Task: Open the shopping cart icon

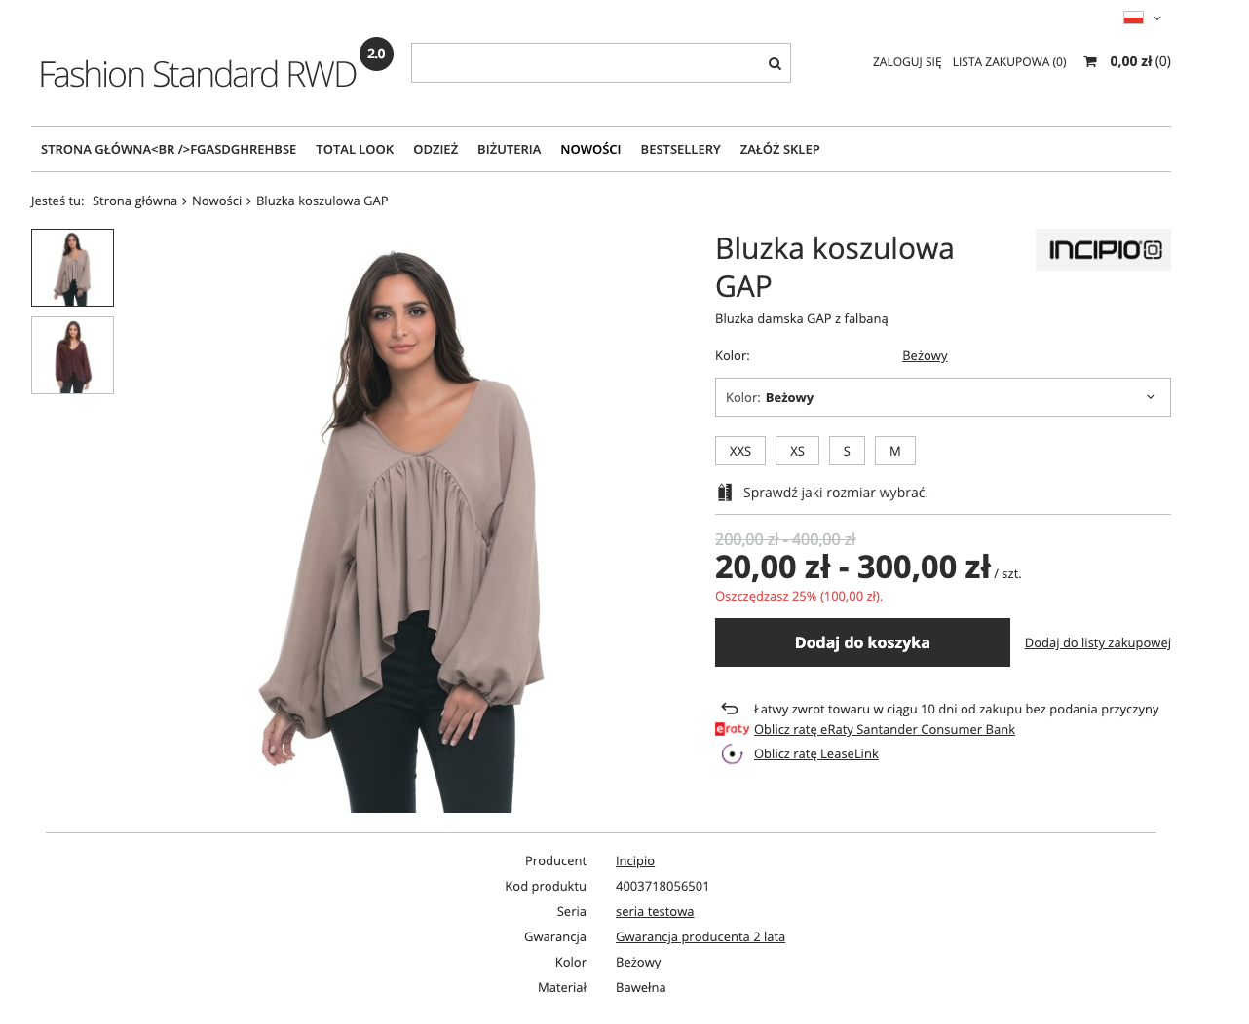Action: point(1090,62)
